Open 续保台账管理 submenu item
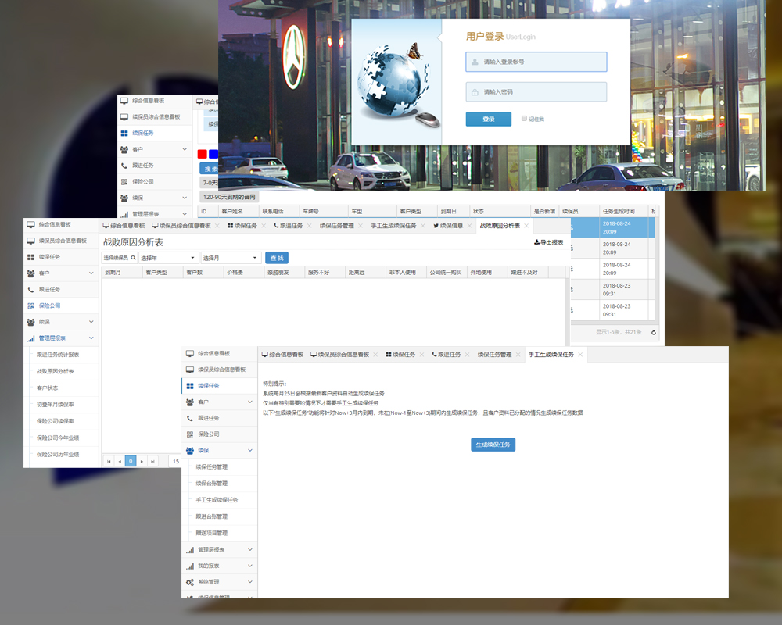Image resolution: width=782 pixels, height=625 pixels. point(211,484)
